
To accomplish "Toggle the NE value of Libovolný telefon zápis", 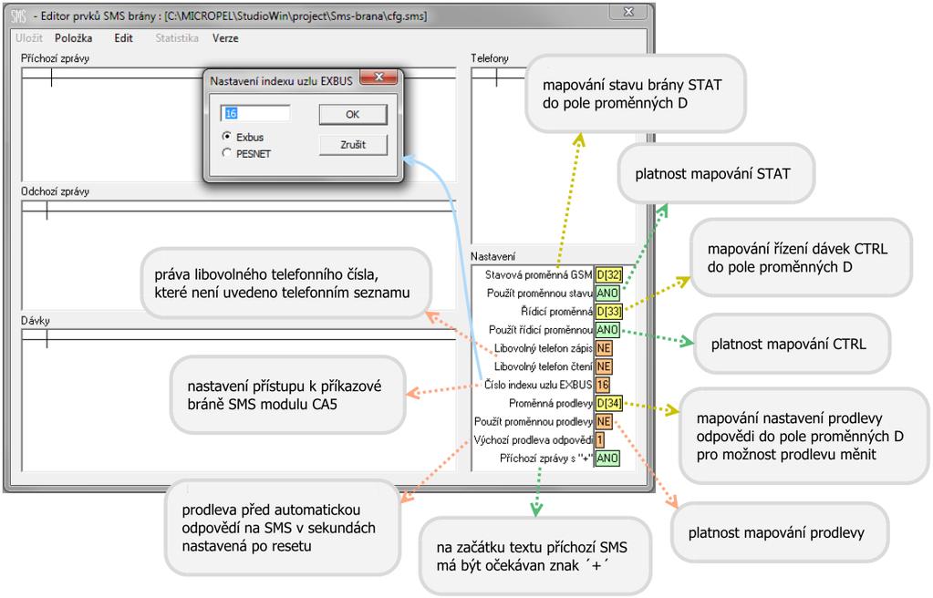I will (604, 348).
